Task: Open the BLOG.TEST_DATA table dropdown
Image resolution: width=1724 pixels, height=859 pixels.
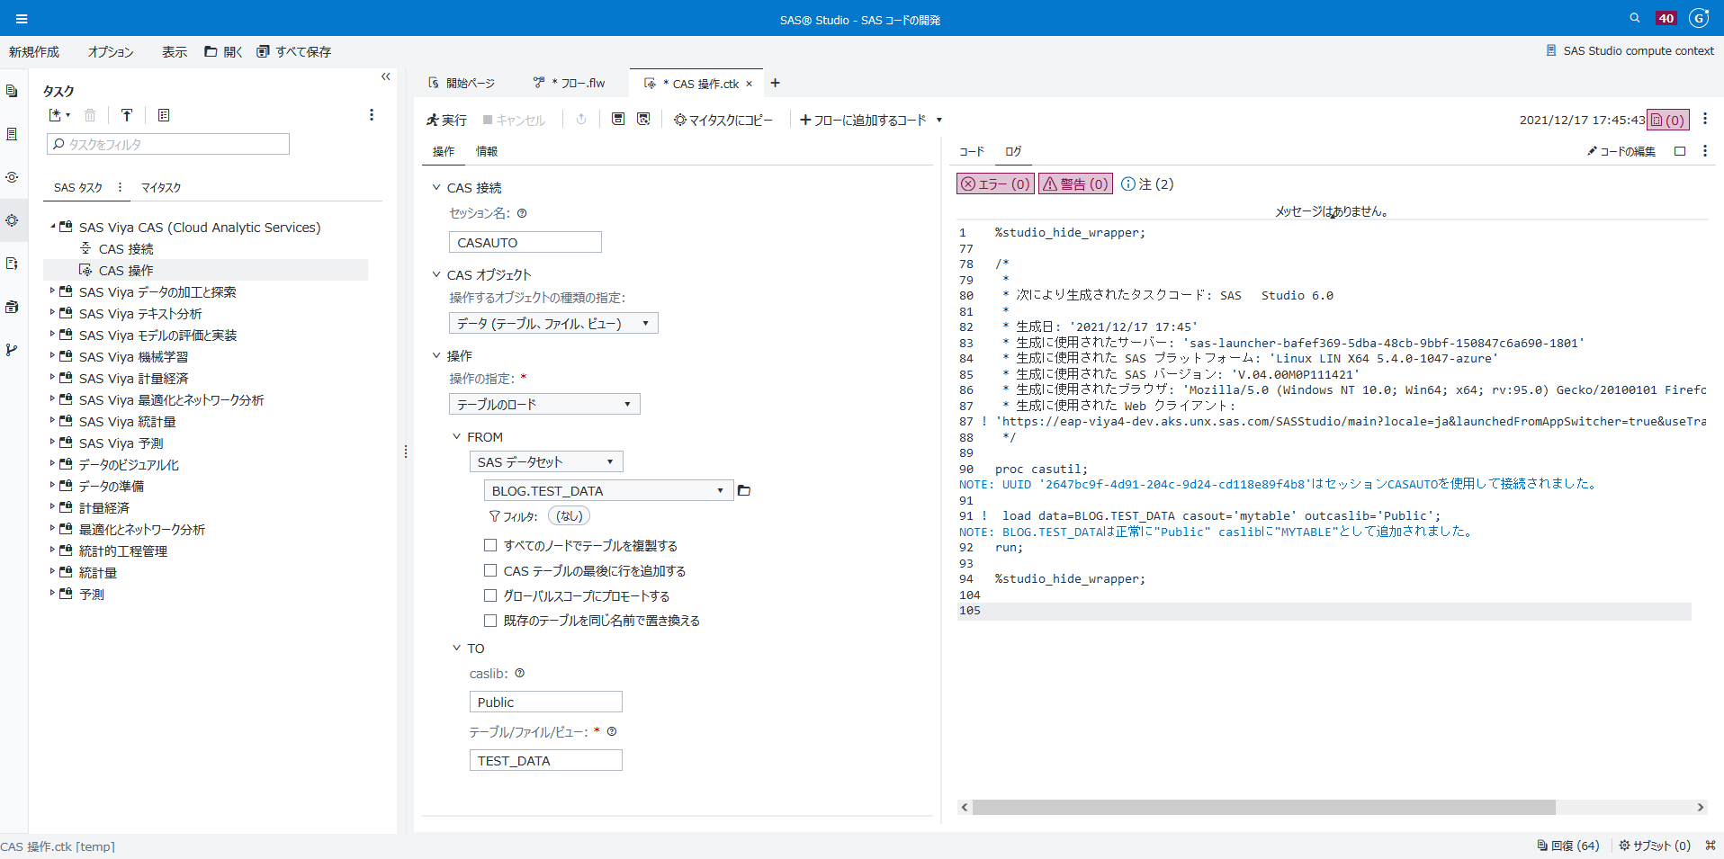Action: (x=608, y=490)
